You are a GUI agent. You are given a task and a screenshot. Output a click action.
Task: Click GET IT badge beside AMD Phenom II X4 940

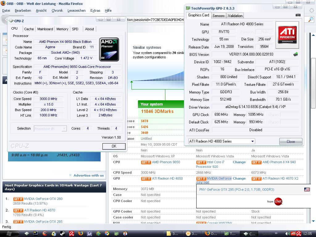(256, 162)
